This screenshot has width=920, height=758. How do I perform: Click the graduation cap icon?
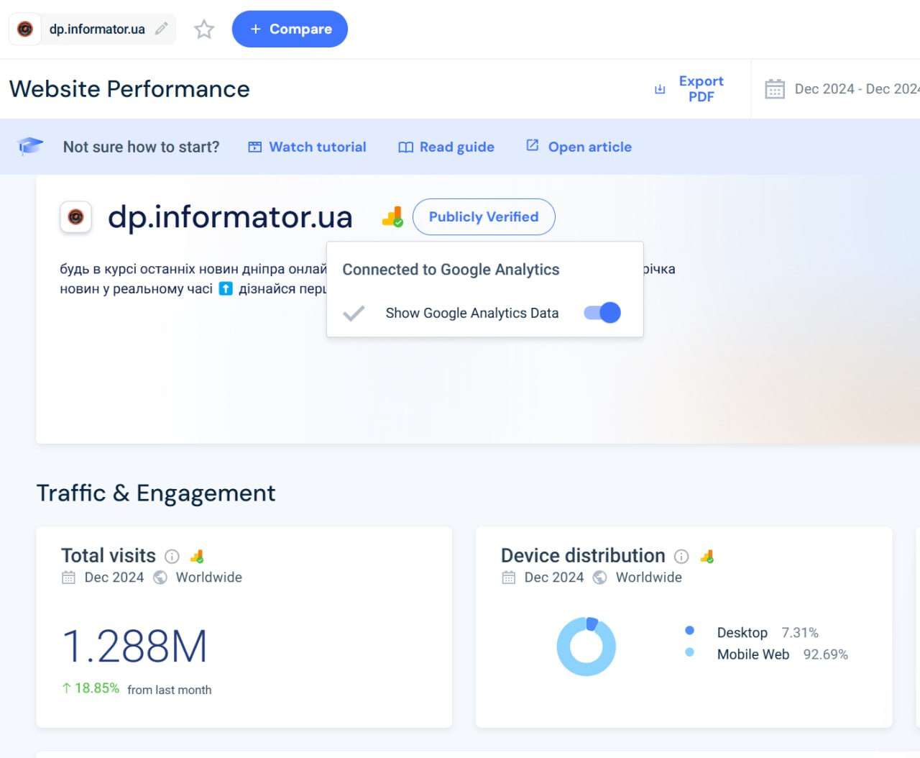(30, 146)
